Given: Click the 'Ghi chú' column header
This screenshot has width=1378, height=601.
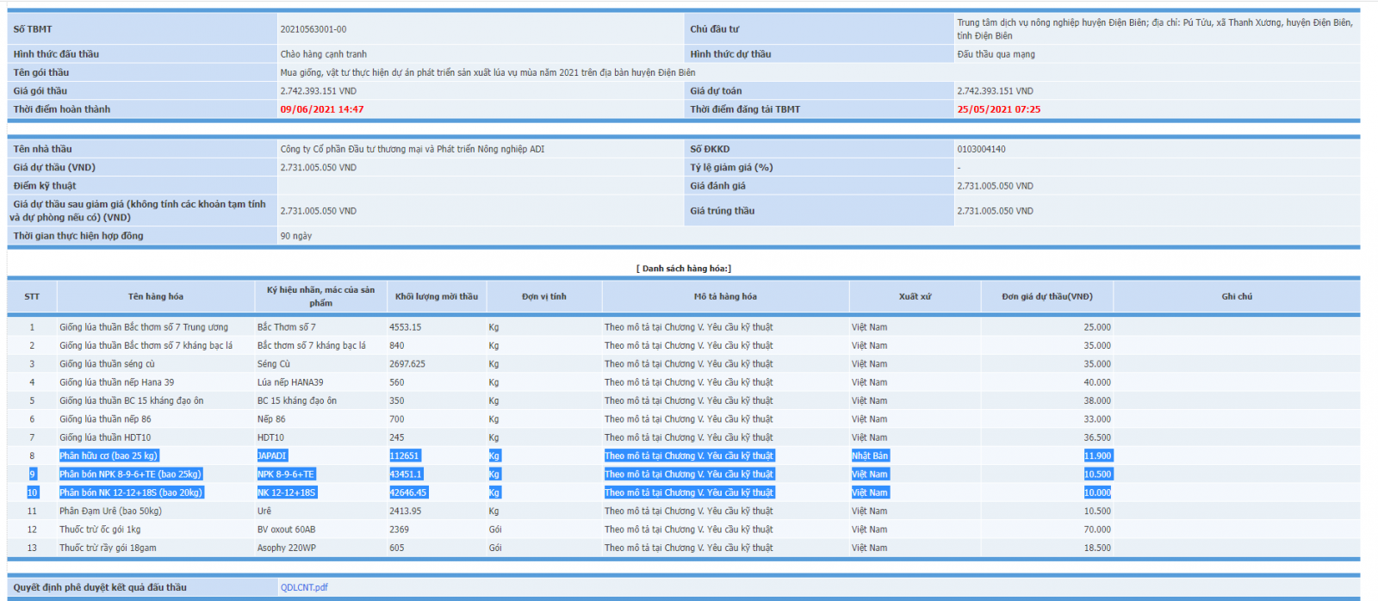Looking at the screenshot, I should [1236, 296].
